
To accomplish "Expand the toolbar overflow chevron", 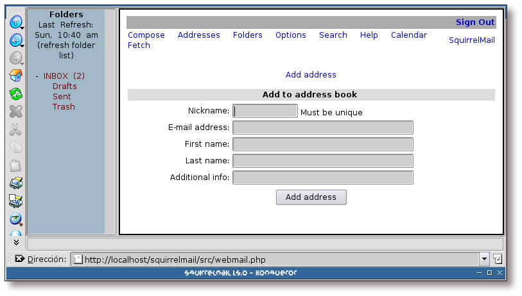I will [16, 243].
